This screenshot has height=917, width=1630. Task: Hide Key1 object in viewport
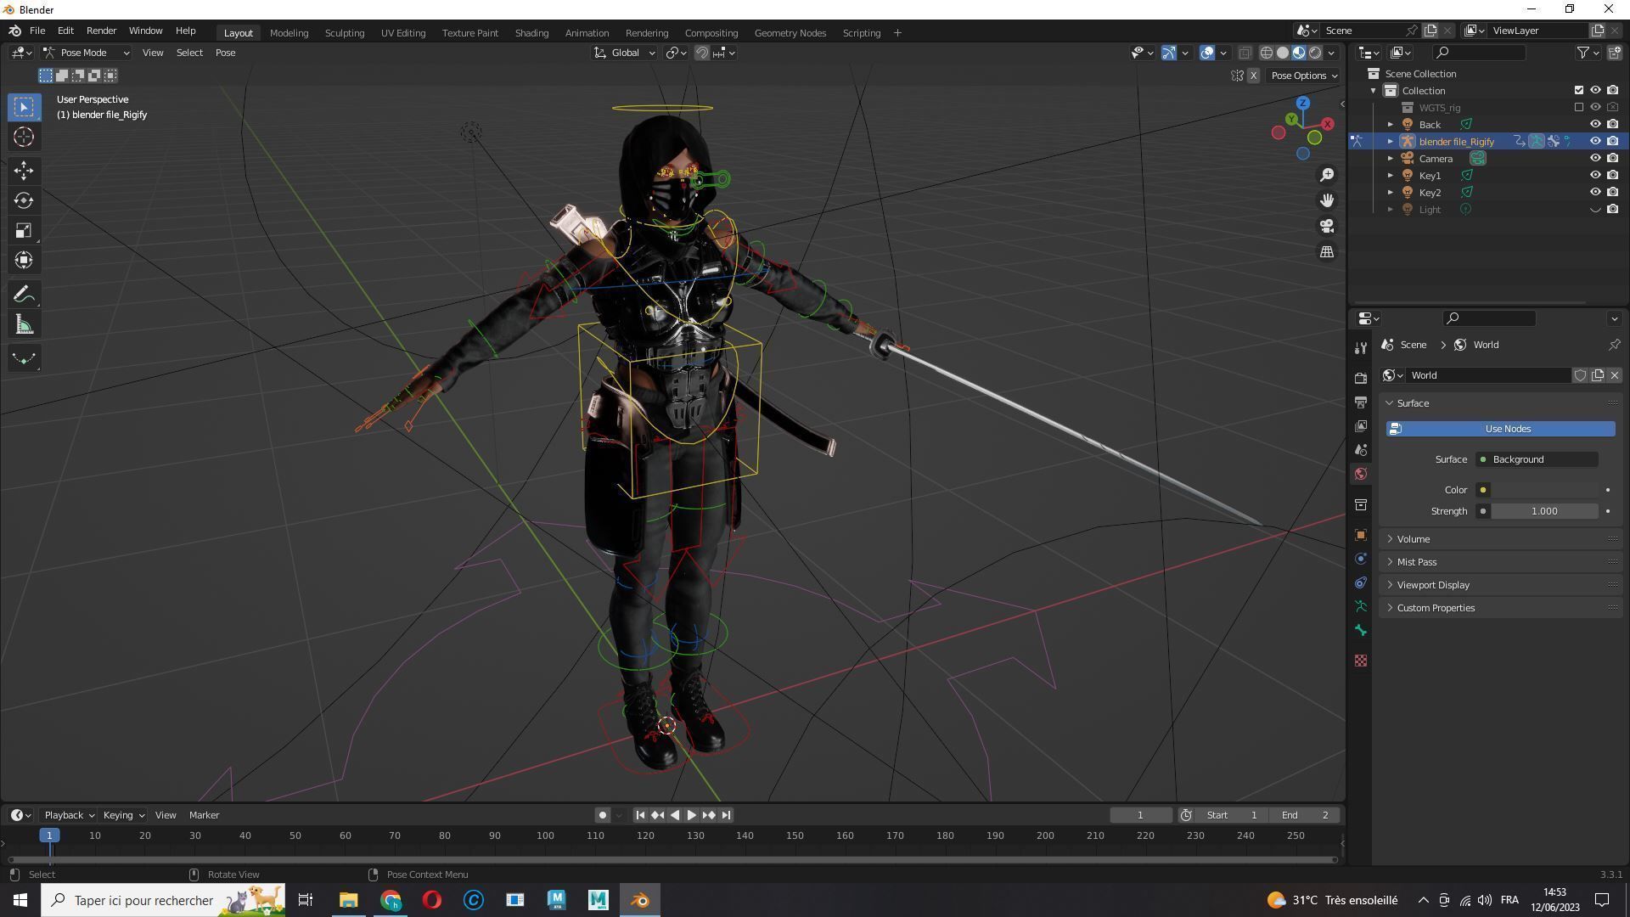point(1595,175)
